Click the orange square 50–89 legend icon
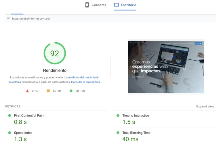The height and width of the screenshot is (145, 221). click(x=48, y=91)
